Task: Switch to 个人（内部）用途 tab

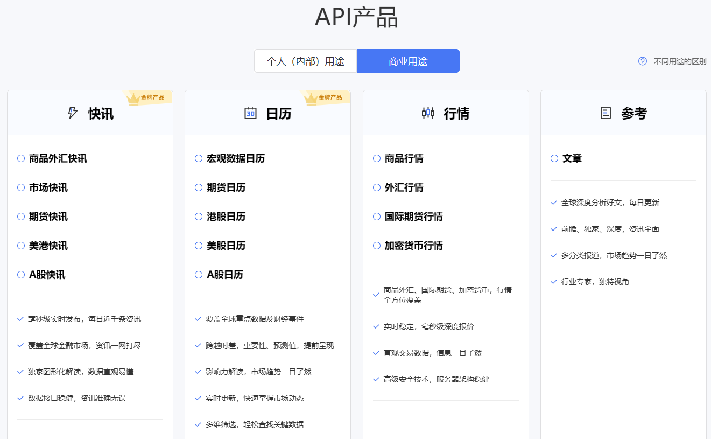Action: (x=305, y=61)
